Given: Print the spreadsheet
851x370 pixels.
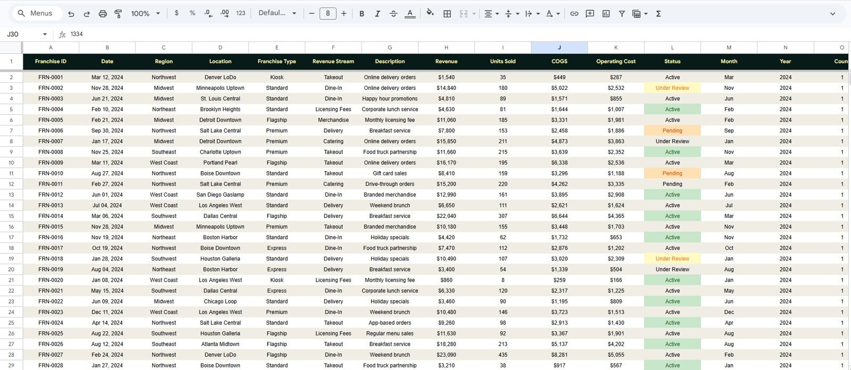Looking at the screenshot, I should 103,14.
